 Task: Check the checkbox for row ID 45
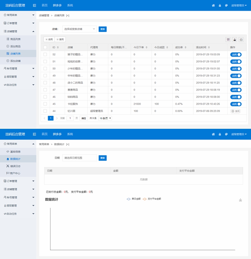(x=45, y=104)
